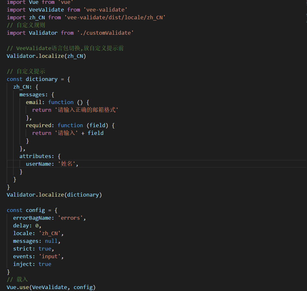Click the 'vee-validate' import string

(x=105, y=10)
